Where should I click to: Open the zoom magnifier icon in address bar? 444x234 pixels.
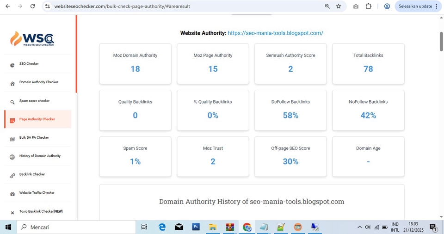(327, 6)
